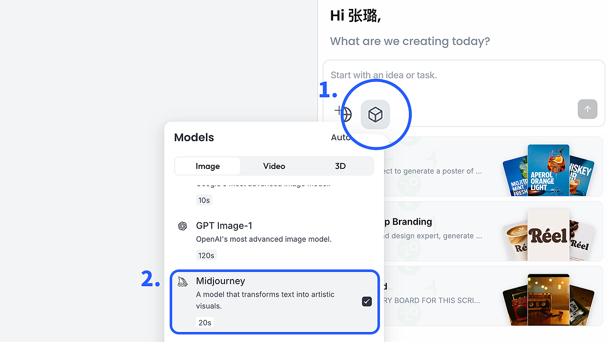Viewport: 610px width, 342px height.
Task: Open the Aperol Orange Light poster thumbnail
Action: (x=548, y=170)
